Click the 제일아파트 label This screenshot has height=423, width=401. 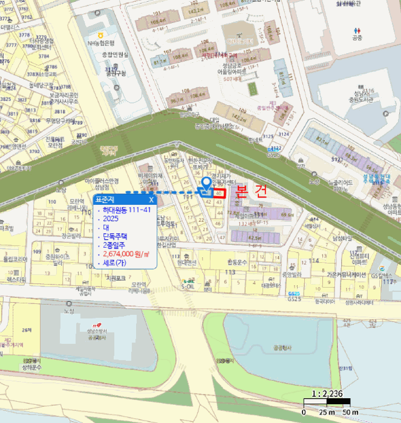(x=245, y=216)
